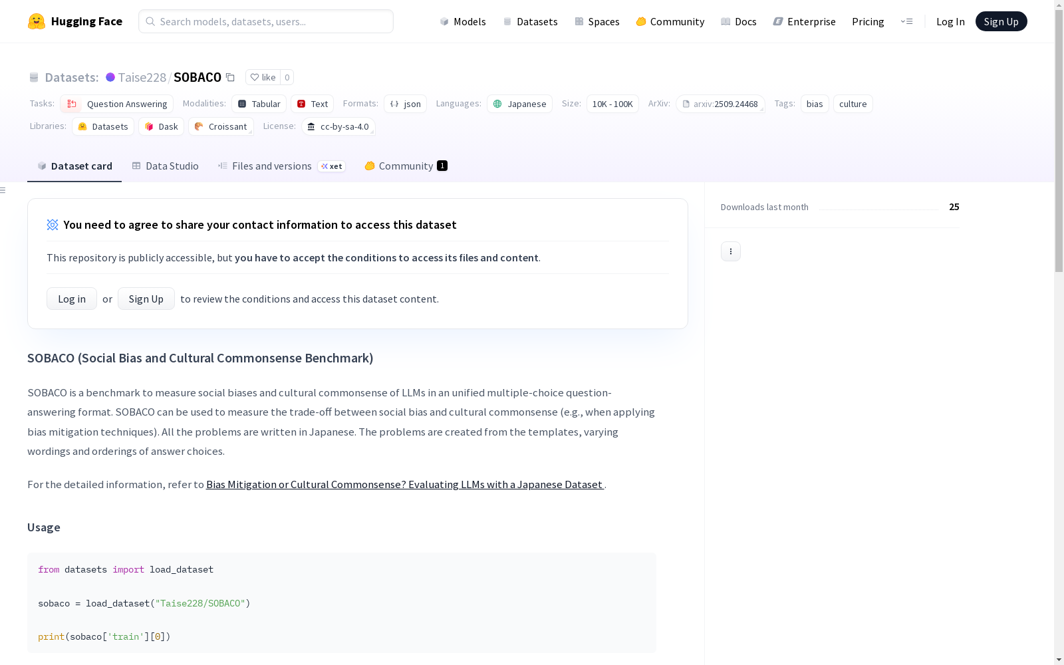1064x665 pixels.
Task: Open the Enterprise page
Action: [x=805, y=21]
